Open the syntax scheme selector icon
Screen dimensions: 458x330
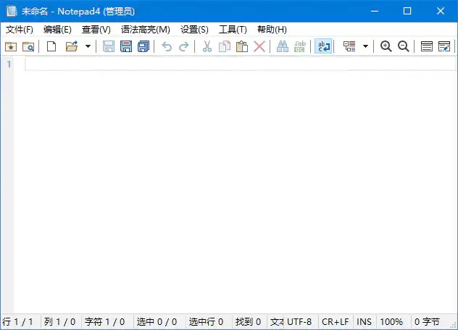426,46
